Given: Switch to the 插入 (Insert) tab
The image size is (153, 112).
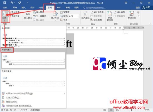Looking at the screenshot, I should pos(23,7).
